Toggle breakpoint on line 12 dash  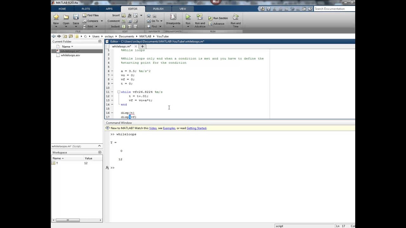112,96
